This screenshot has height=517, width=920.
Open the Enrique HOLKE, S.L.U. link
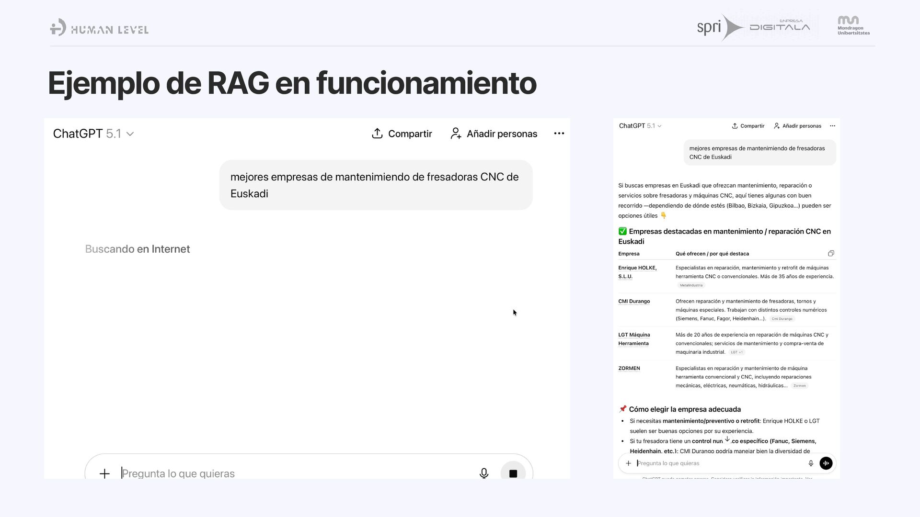click(x=637, y=272)
